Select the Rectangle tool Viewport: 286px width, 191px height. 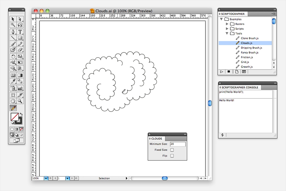point(20,38)
